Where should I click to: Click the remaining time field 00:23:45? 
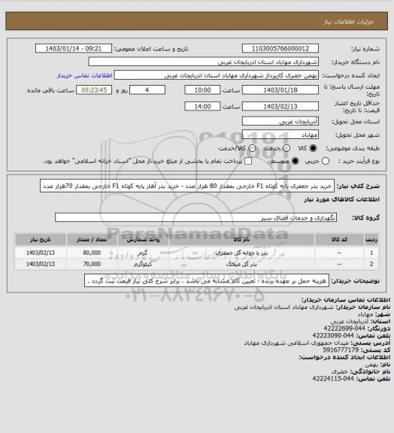coord(94,90)
